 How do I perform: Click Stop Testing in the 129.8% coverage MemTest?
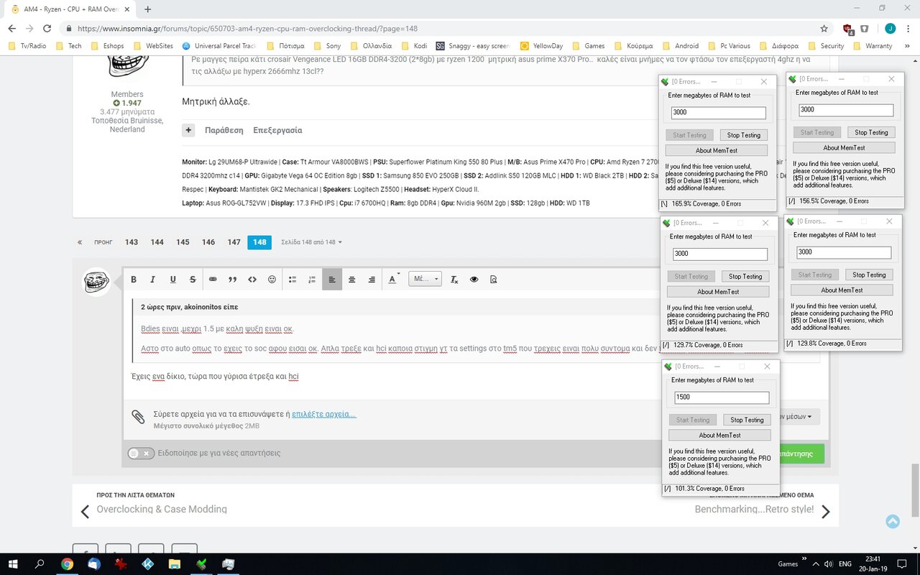869,275
